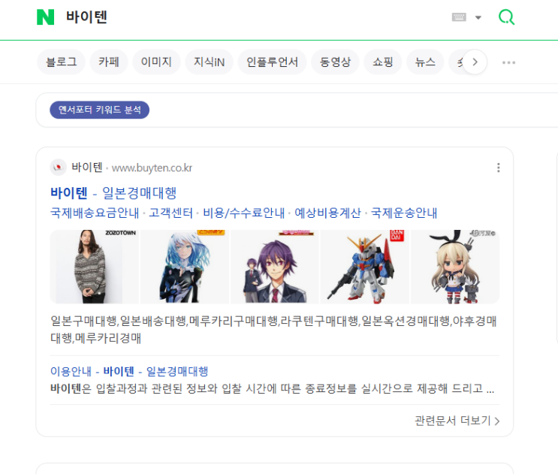Open the ZOZOTOWN sweater thumbnail
This screenshot has height=474, width=558.
click(95, 267)
